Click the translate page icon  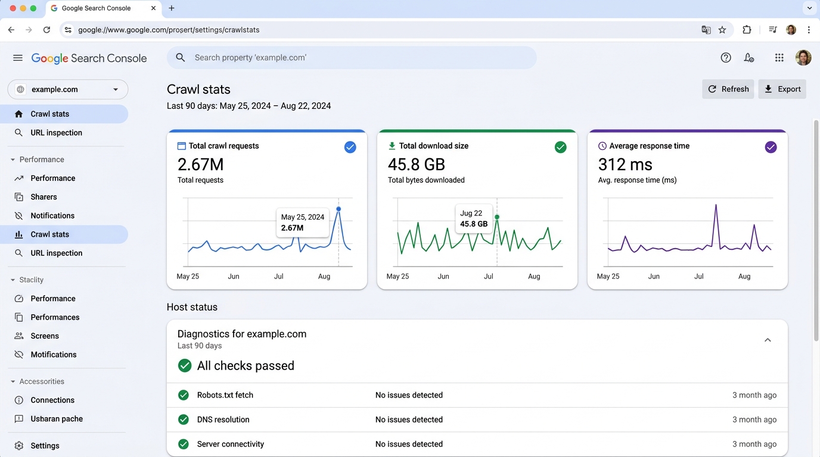coord(706,30)
